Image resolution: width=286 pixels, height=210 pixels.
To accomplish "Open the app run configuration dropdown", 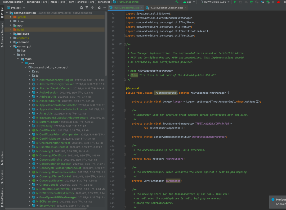I will pos(189,2).
